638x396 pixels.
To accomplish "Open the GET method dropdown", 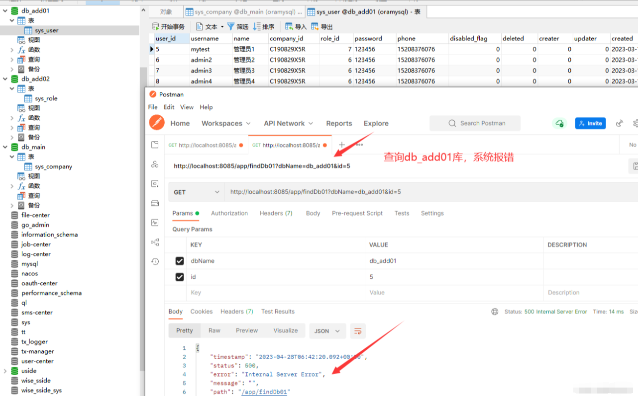I will 196,192.
